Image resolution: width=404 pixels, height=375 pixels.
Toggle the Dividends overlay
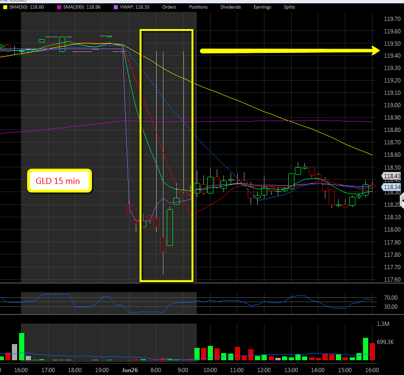(x=230, y=7)
